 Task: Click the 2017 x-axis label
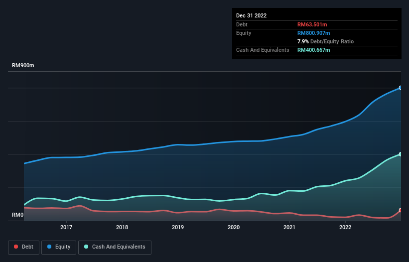(x=66, y=227)
